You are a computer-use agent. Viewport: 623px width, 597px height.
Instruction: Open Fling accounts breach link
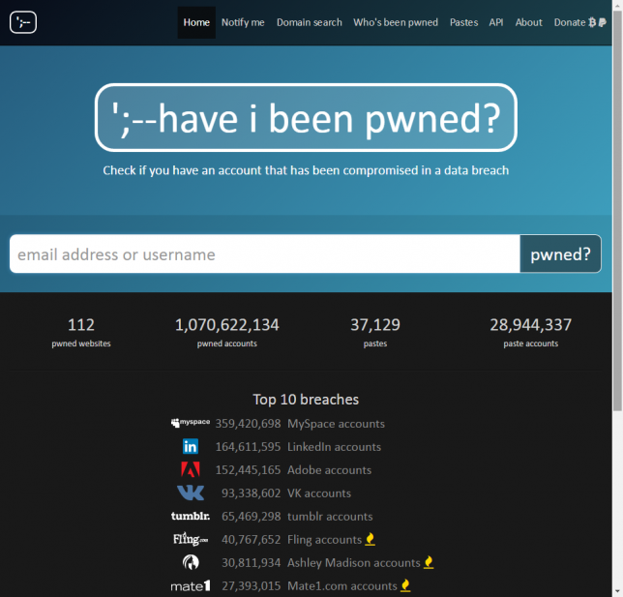[324, 539]
